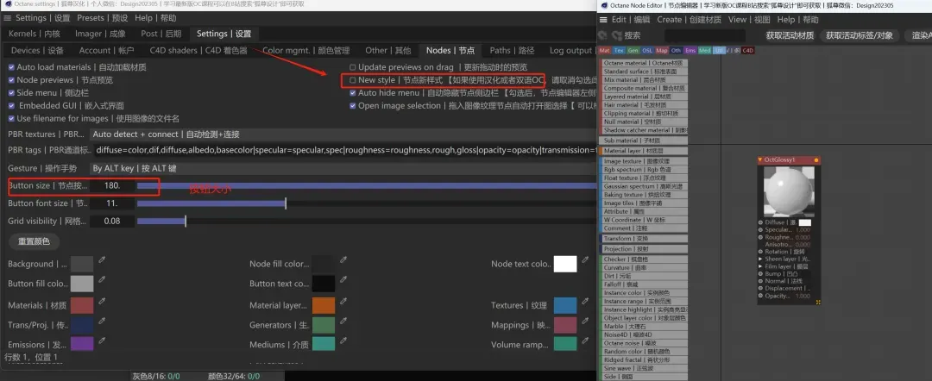The image size is (932, 381).
Task: Expand Film layer on OctGlossy1
Action: [x=761, y=266]
